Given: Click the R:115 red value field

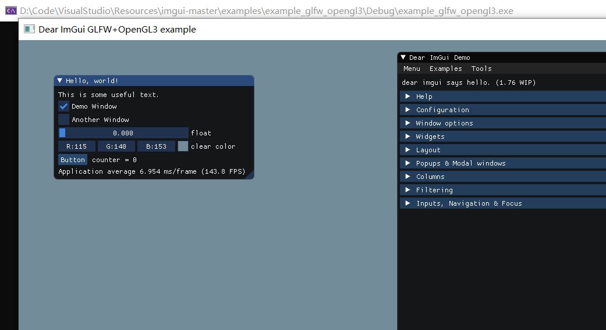Looking at the screenshot, I should click(76, 146).
